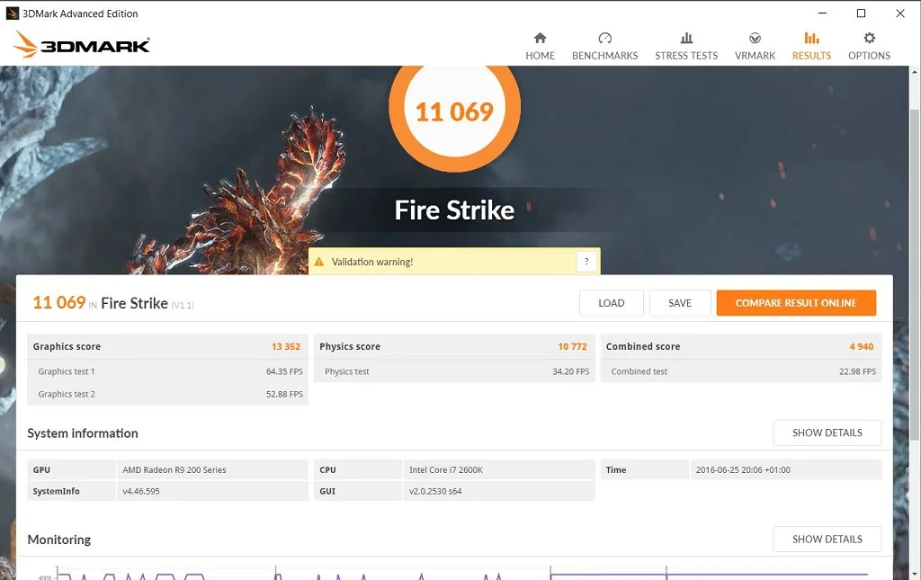Open validation warning help question mark
Image resolution: width=921 pixels, height=580 pixels.
coord(586,262)
